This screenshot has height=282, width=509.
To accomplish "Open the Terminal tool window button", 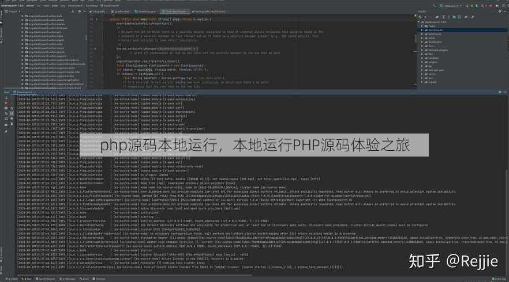I will pyautogui.click(x=99, y=279).
